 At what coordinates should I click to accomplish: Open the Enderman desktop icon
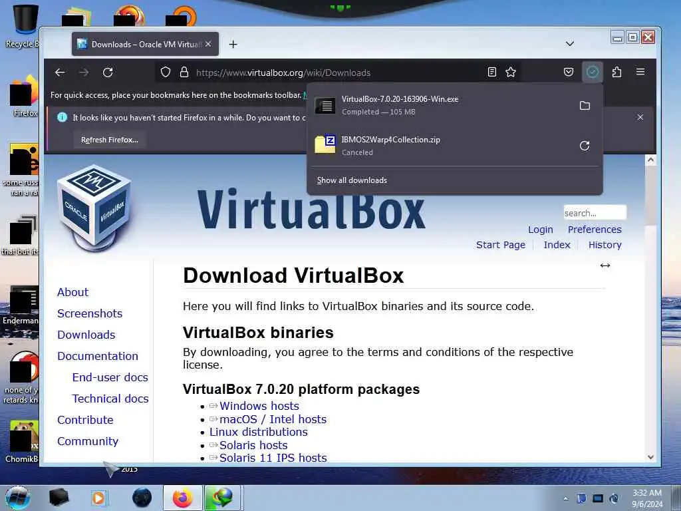tap(21, 305)
